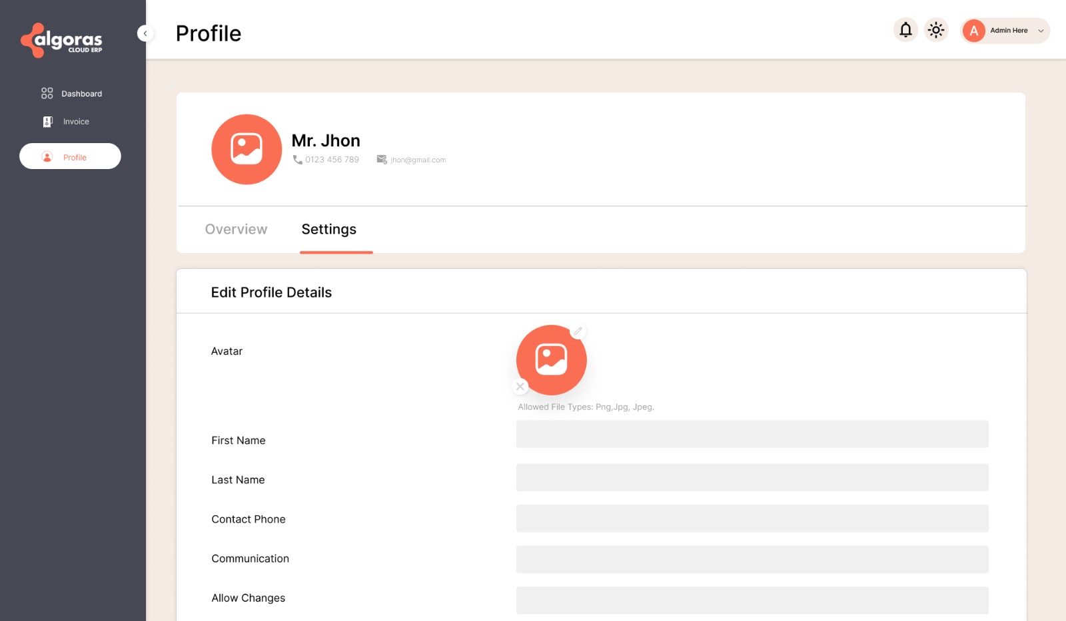Focus the First Name input field
This screenshot has width=1066, height=621.
tap(752, 434)
